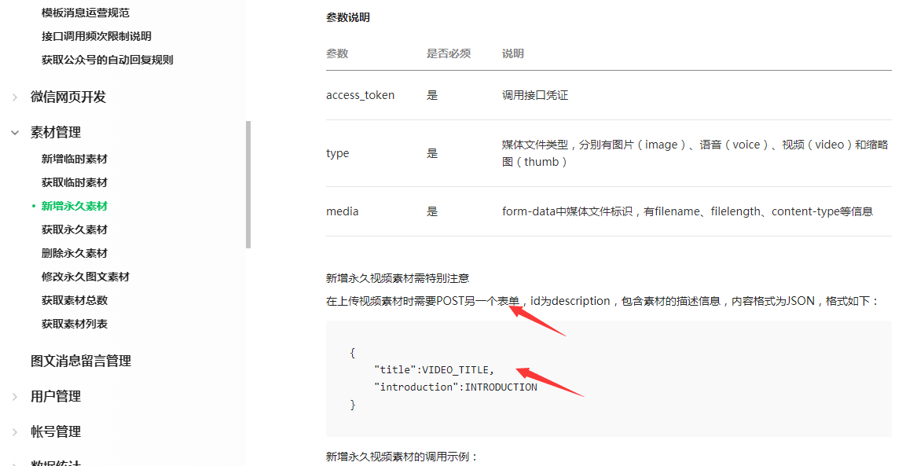Expand the 微信网页开发 section chevron
Image resolution: width=906 pixels, height=466 pixels.
coord(15,97)
